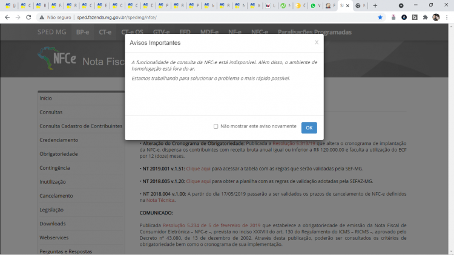Open Credenciamento in the sidebar
Screen dimensions: 454x255
coord(59,140)
